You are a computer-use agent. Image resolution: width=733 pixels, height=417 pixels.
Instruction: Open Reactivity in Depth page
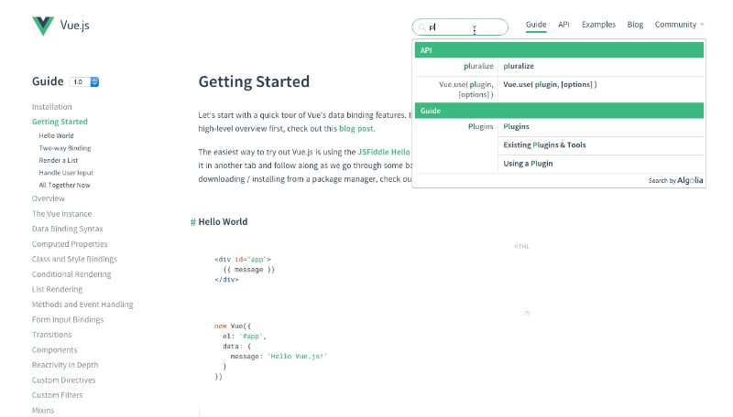pos(65,365)
